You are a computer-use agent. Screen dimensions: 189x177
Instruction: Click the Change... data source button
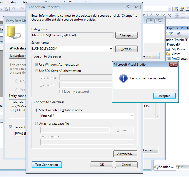[x=126, y=35]
